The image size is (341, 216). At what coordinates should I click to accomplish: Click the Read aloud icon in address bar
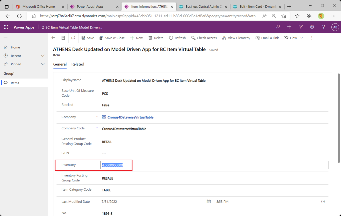[264, 16]
